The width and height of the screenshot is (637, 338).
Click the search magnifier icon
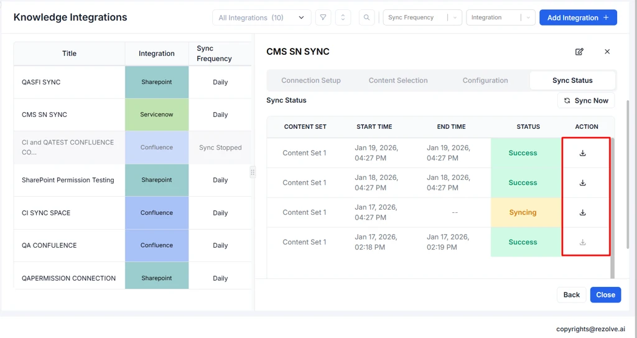click(367, 17)
